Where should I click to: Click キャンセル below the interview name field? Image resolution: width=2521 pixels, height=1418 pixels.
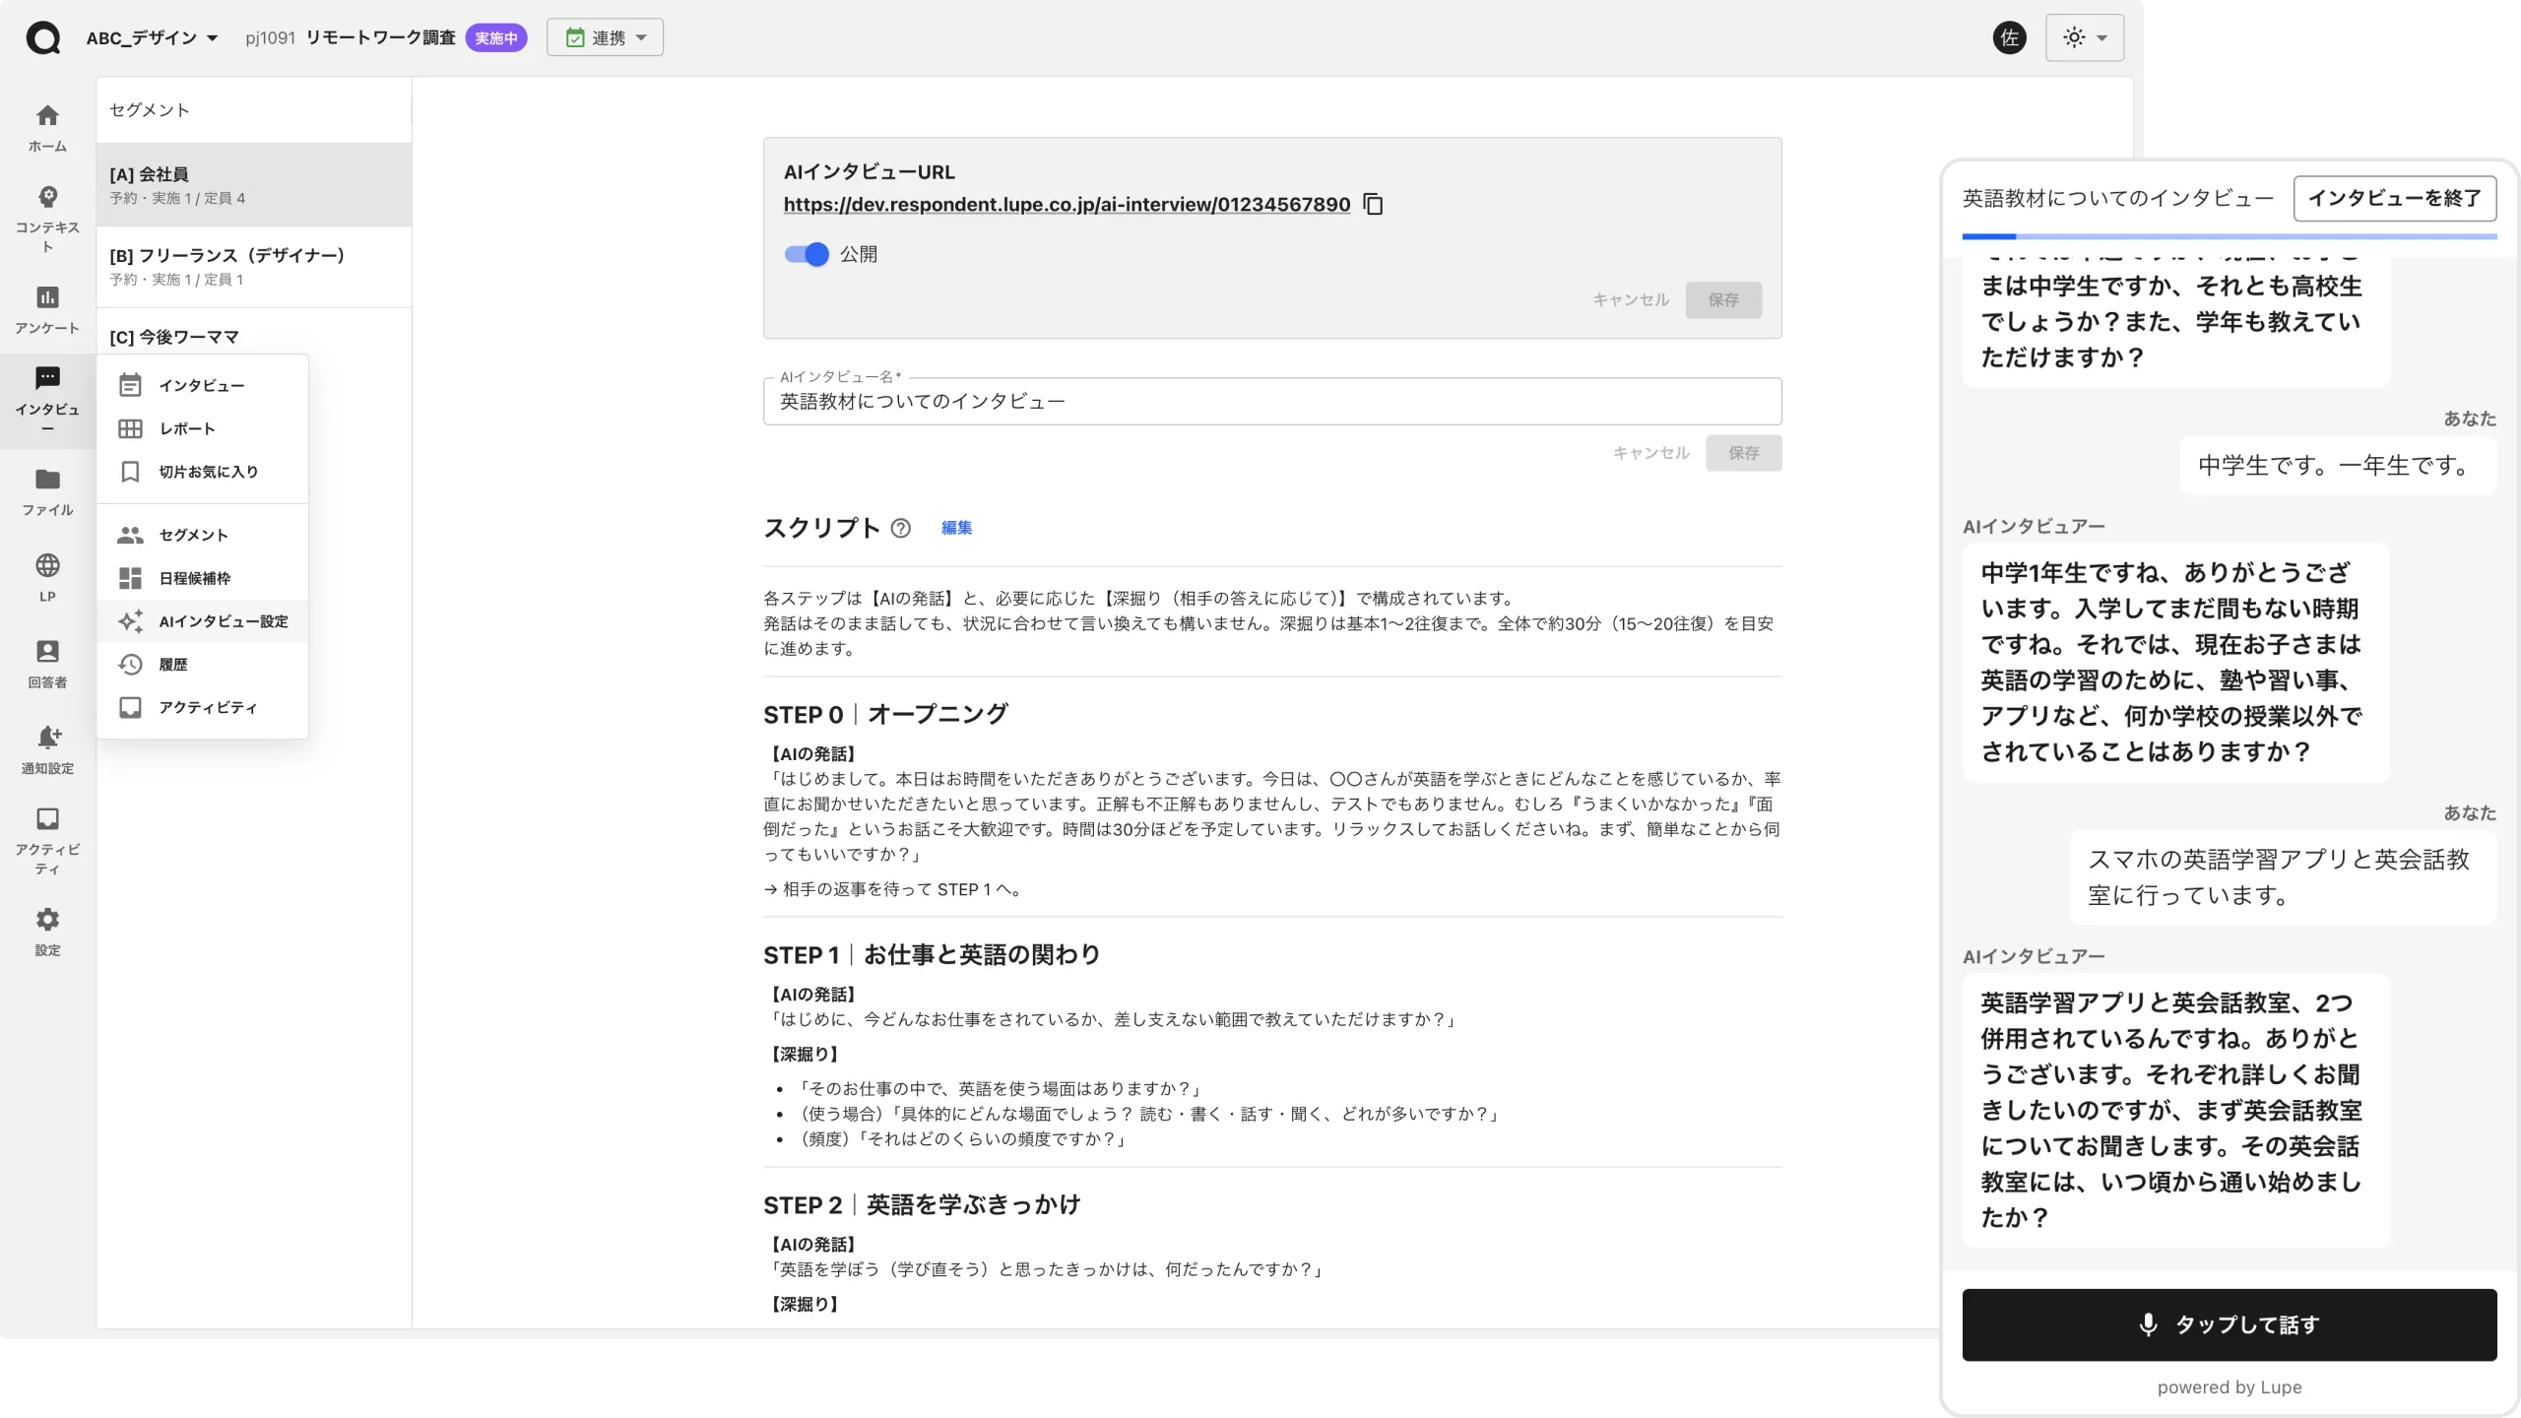tap(1650, 453)
